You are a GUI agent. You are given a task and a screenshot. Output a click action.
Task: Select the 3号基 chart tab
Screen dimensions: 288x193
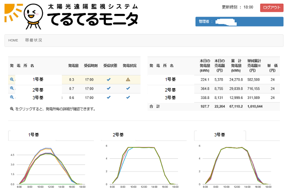pyautogui.click(x=220, y=135)
